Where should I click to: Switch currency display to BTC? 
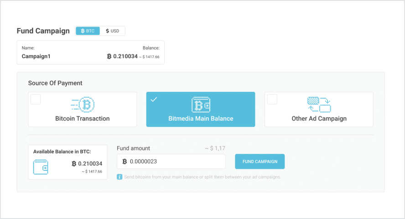[x=88, y=31]
